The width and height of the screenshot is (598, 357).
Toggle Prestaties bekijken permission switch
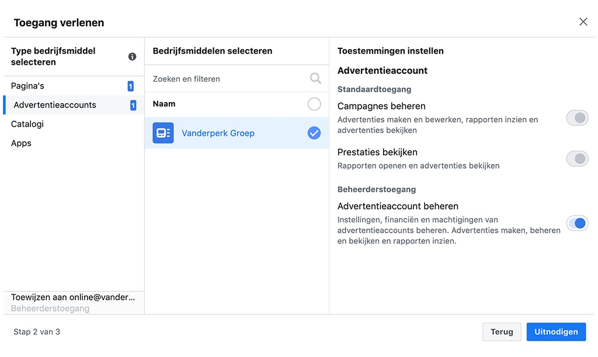coord(577,159)
